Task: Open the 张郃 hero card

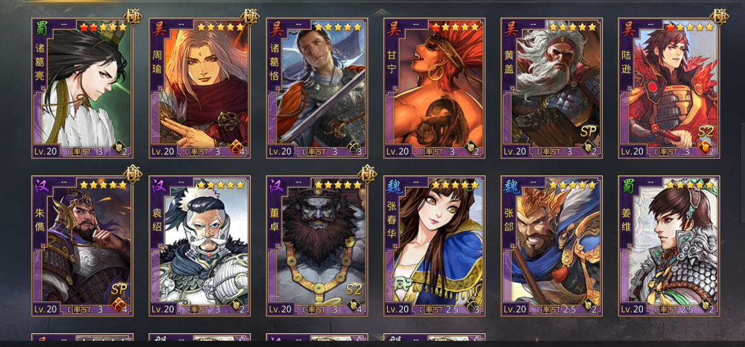Action: pyautogui.click(x=552, y=246)
